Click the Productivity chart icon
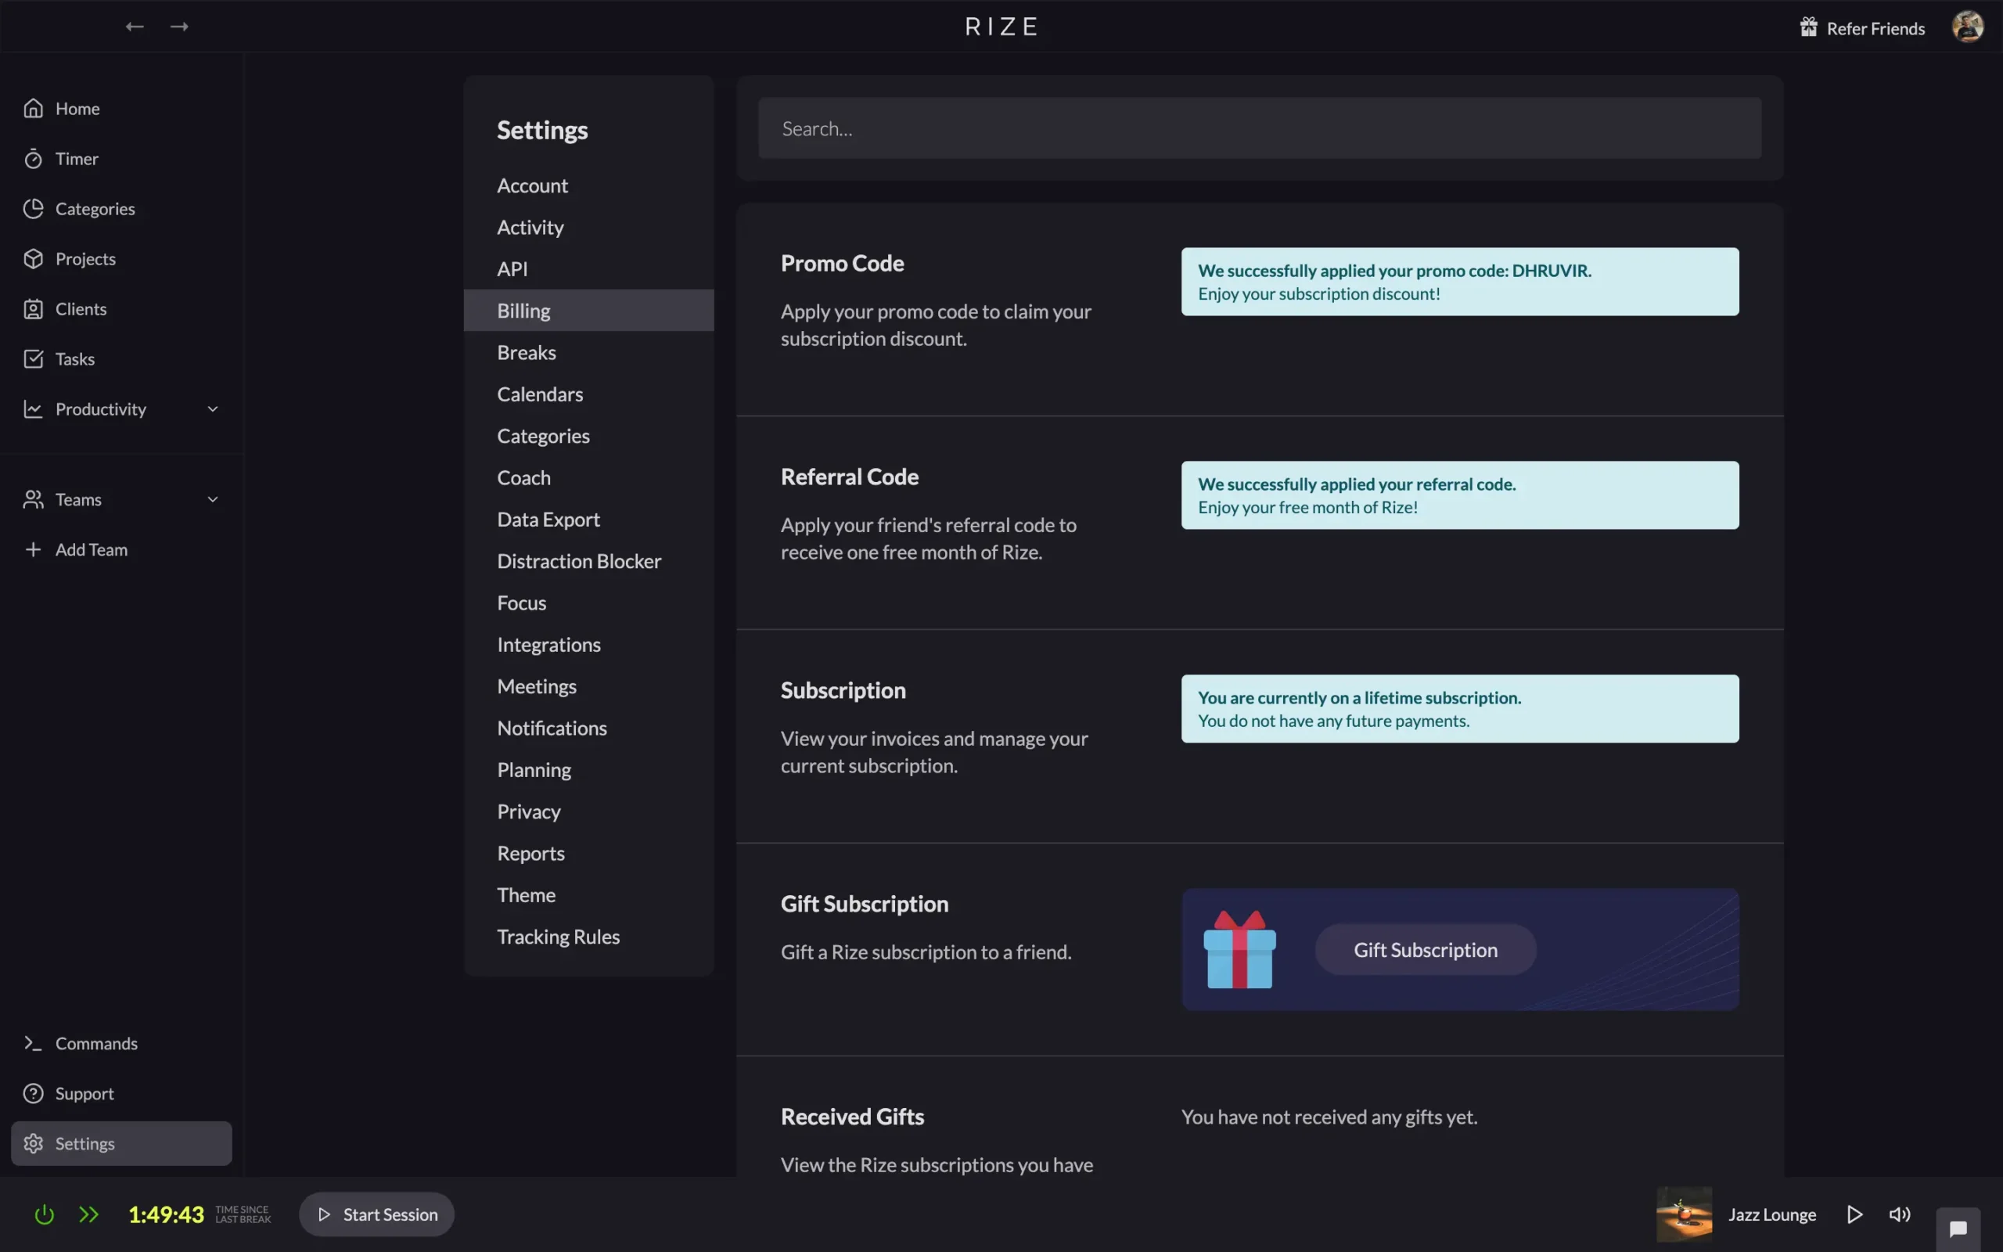This screenshot has height=1252, width=2003. (x=33, y=409)
